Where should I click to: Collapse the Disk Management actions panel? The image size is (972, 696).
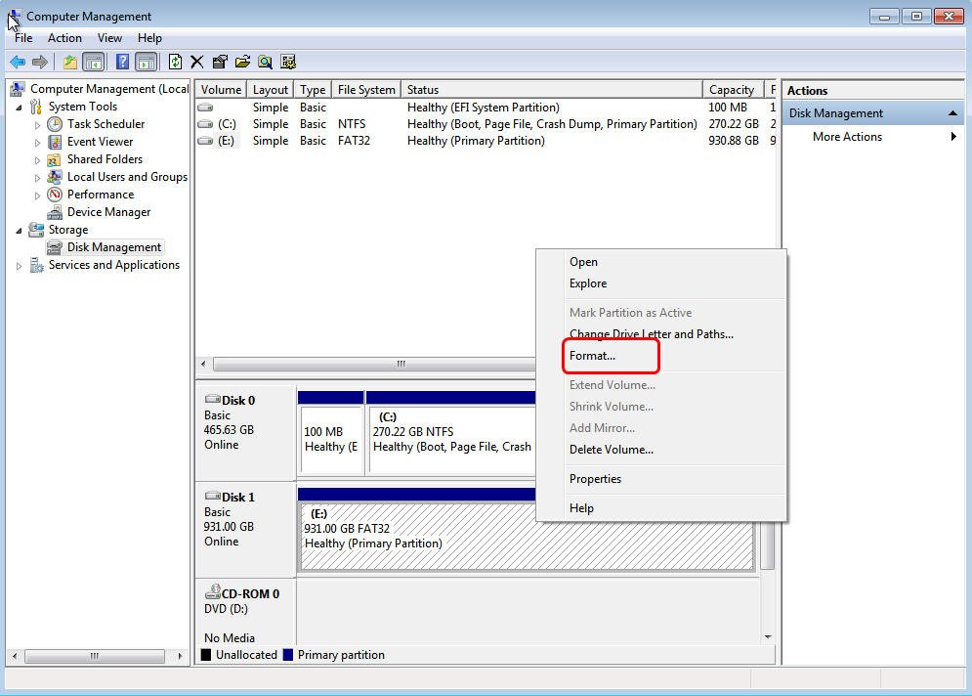[x=954, y=112]
